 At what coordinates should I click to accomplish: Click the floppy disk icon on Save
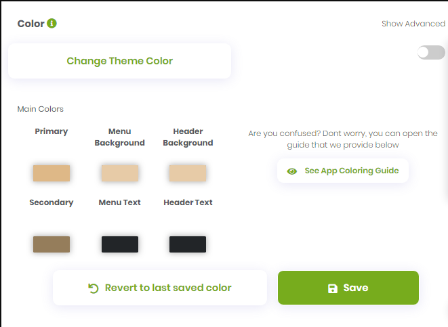point(333,288)
